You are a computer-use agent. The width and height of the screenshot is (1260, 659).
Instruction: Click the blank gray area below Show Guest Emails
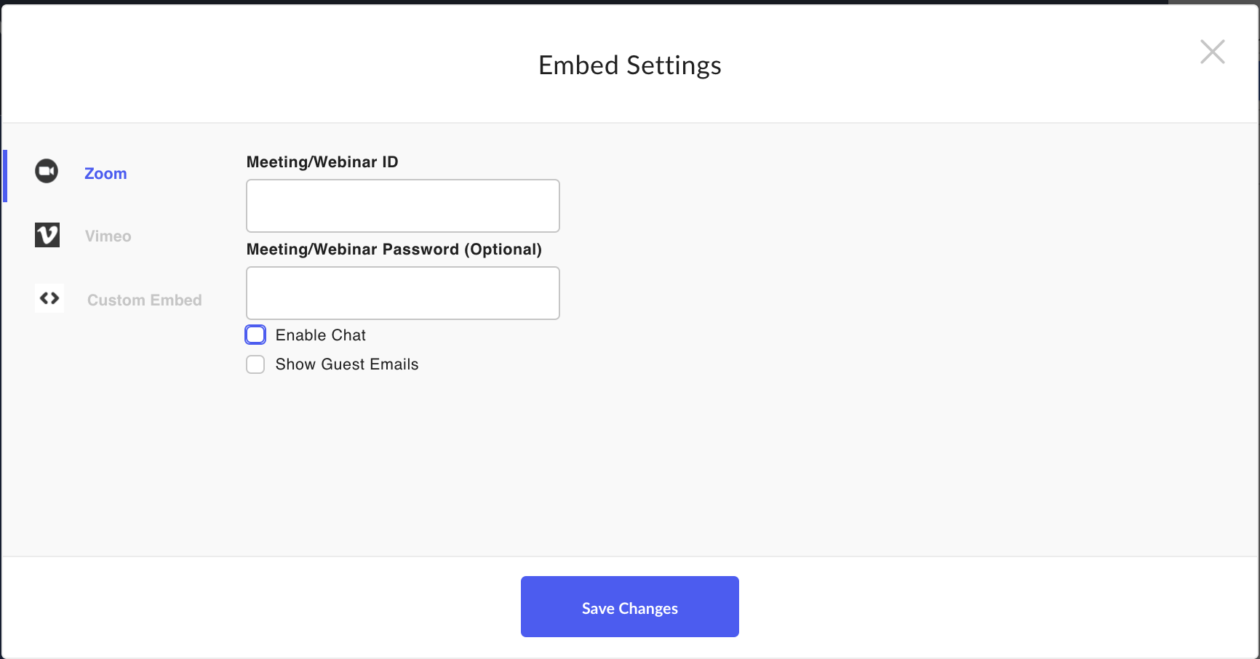click(630, 466)
